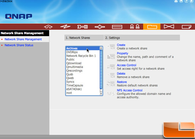The width and height of the screenshot is (195, 139).
Task: Click the '1. Network Shares' header
Action: pos(84,38)
